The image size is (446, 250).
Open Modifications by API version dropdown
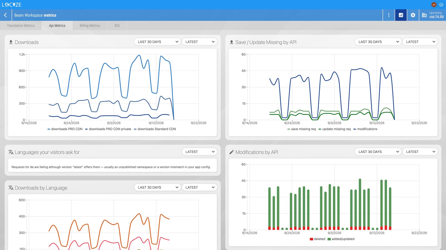coord(420,152)
